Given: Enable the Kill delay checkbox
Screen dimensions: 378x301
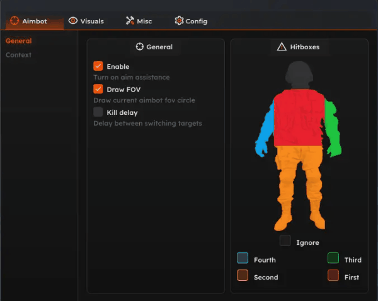Looking at the screenshot, I should coord(98,112).
